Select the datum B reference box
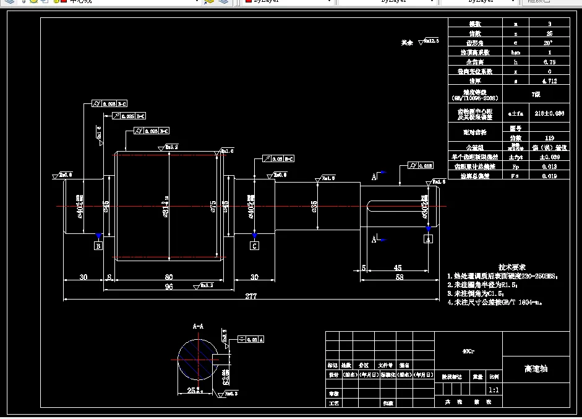The height and width of the screenshot is (419, 582). pyautogui.click(x=98, y=246)
